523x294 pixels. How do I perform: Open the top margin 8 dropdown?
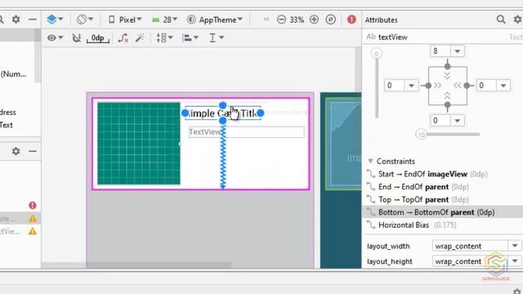458,51
